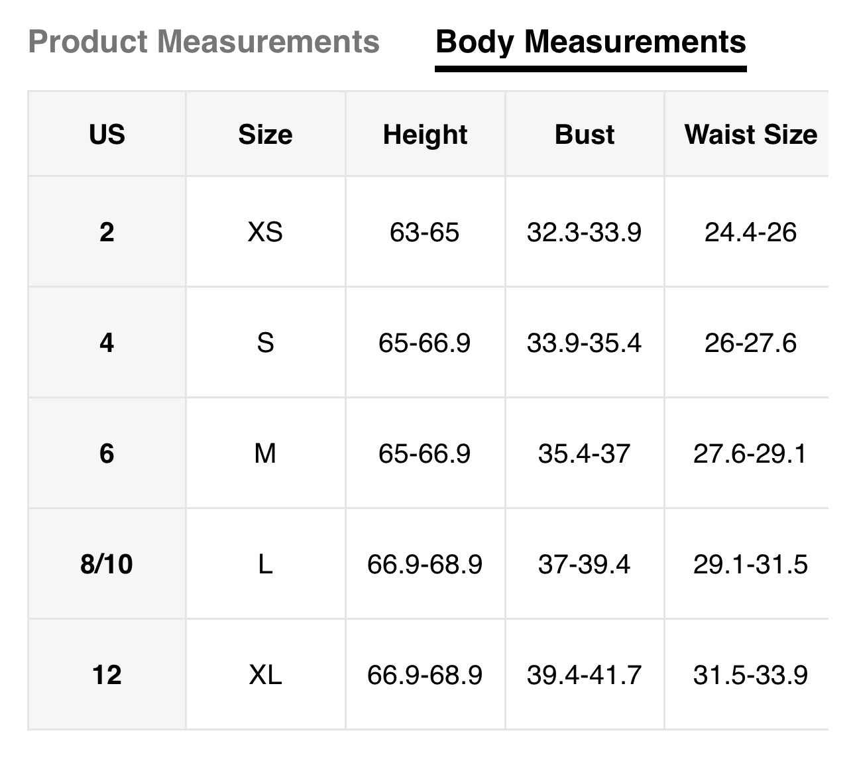
Task: Select the US size 6 row label
Action: click(x=107, y=453)
